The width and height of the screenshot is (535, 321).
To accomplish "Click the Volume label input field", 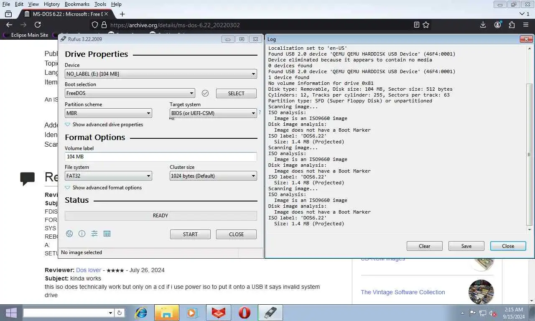I will [x=160, y=157].
